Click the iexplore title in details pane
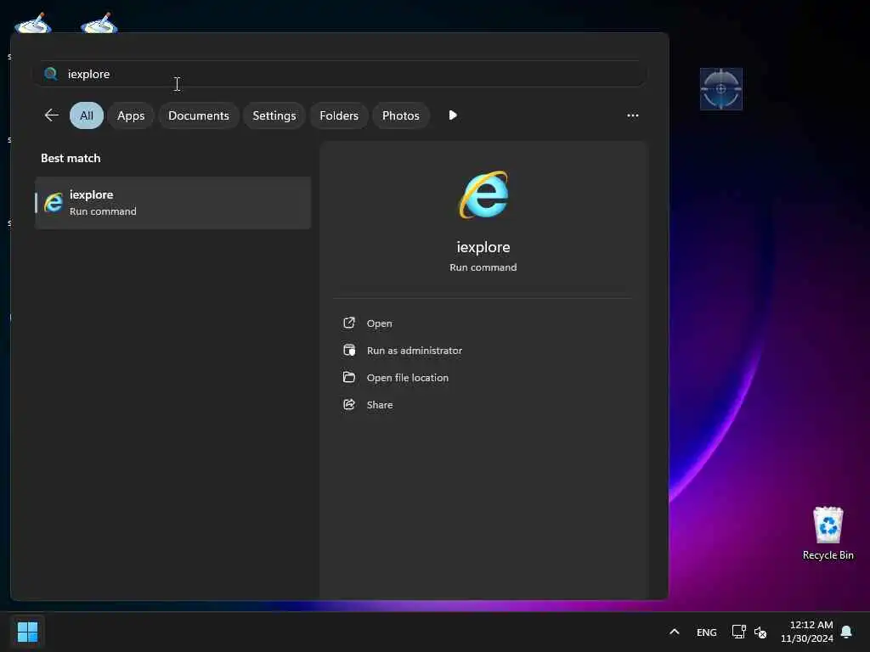 click(x=483, y=247)
